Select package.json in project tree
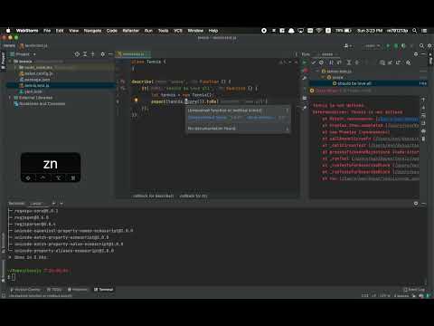The width and height of the screenshot is (434, 326). tap(34, 80)
